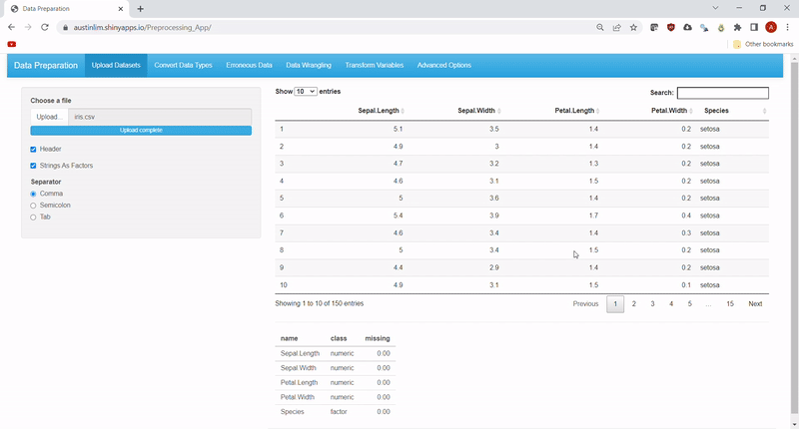
Task: Go to table page 5
Action: point(689,304)
